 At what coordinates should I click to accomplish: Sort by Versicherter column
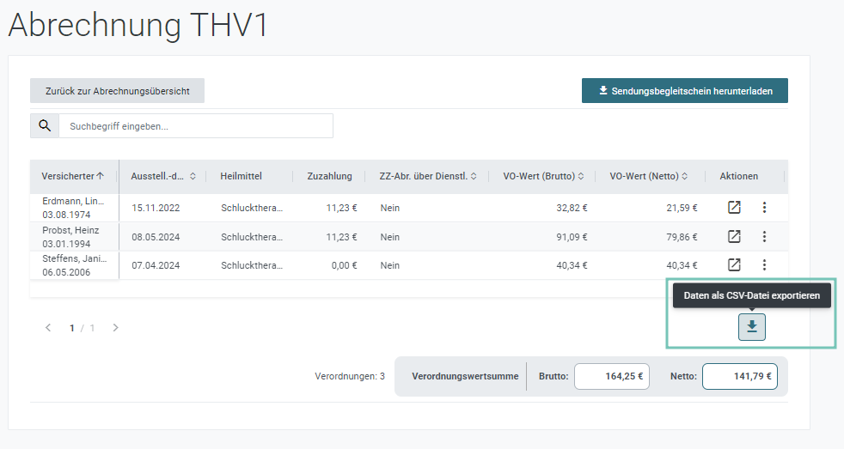tap(73, 176)
